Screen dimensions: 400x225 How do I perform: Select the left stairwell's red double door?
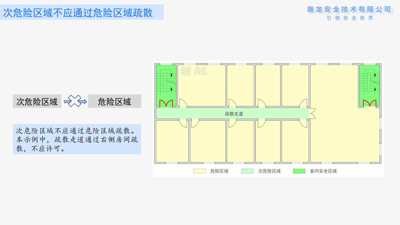click(x=166, y=103)
